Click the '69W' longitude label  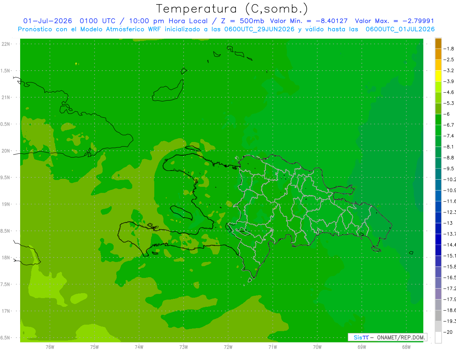pyautogui.click(x=362, y=347)
